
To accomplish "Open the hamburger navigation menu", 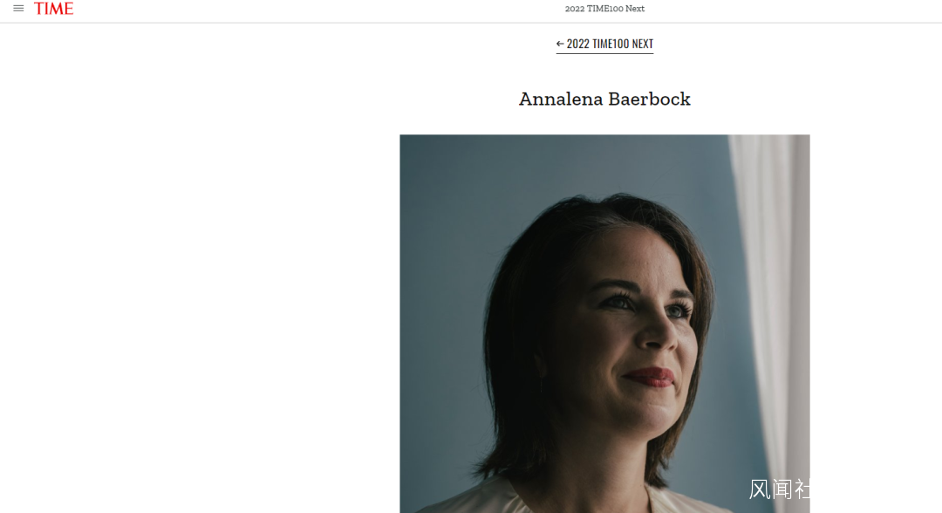I will click(18, 9).
